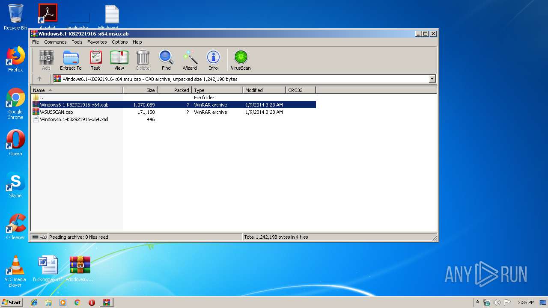The image size is (548, 308).
Task: Click WinRAR title bar icon
Action: tap(34, 33)
